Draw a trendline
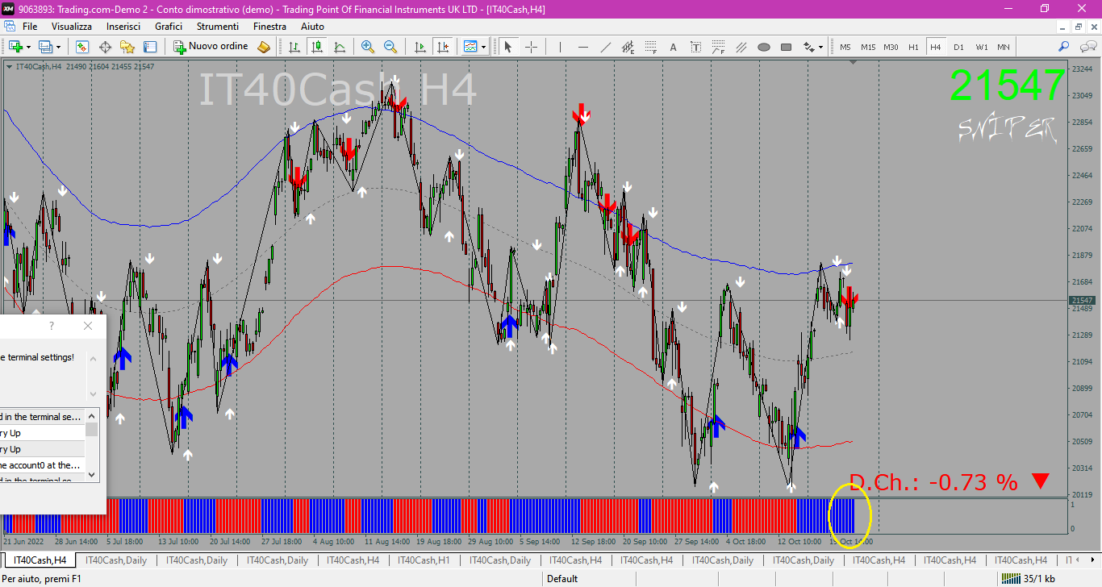This screenshot has height=587, width=1102. [606, 47]
